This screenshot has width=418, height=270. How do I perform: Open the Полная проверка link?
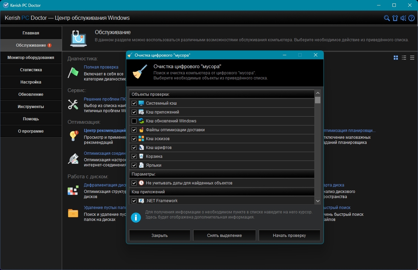[x=101, y=67]
